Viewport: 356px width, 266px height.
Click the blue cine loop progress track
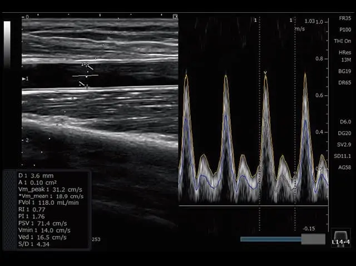click(x=270, y=239)
